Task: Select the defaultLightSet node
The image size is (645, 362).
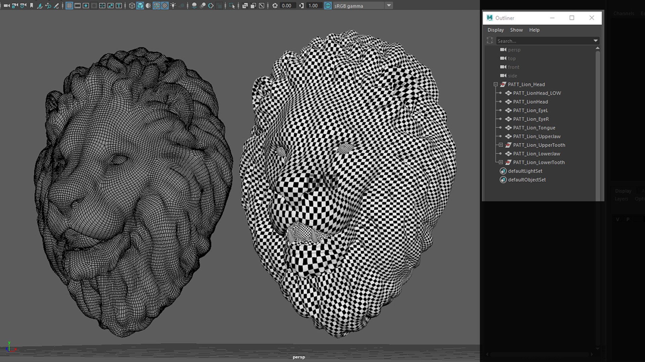Action: point(525,171)
